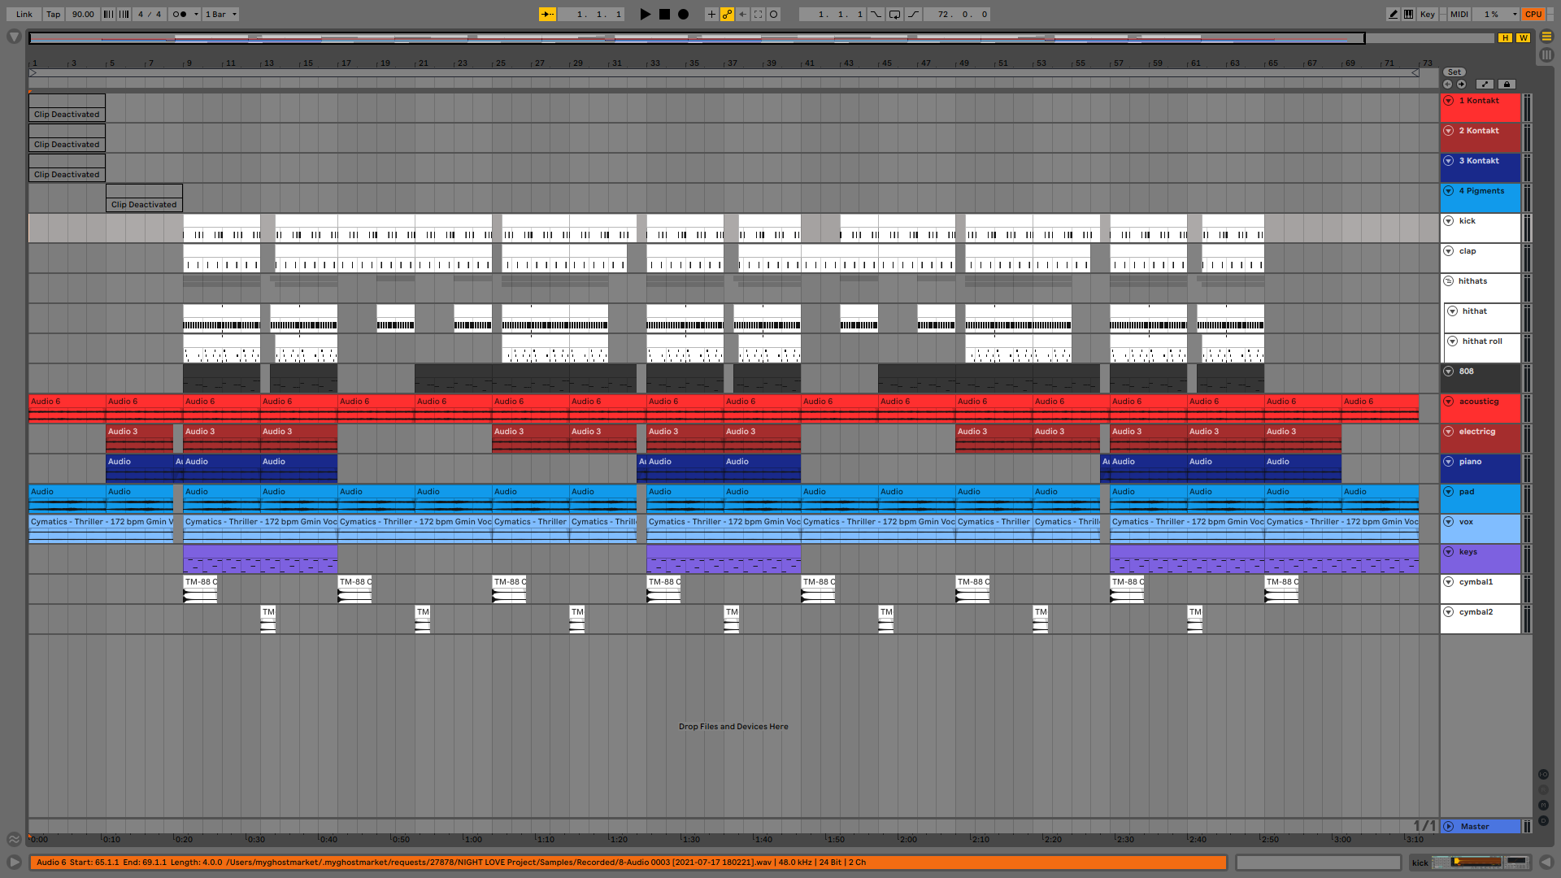Screen dimensions: 1561x878
Task: Click the Tap tempo button
Action: (x=53, y=14)
